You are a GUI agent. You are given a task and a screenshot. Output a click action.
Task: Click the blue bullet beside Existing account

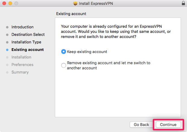pyautogui.click(x=7, y=50)
